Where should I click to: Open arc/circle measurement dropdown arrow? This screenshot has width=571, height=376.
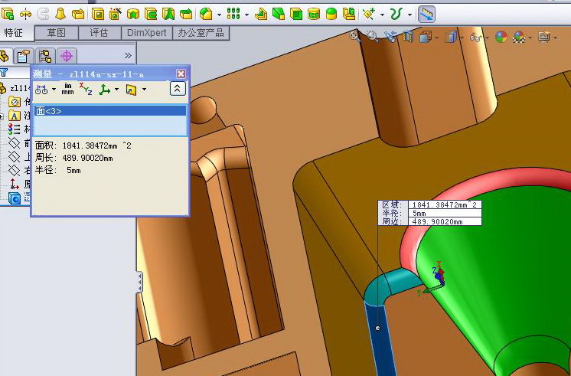click(54, 90)
